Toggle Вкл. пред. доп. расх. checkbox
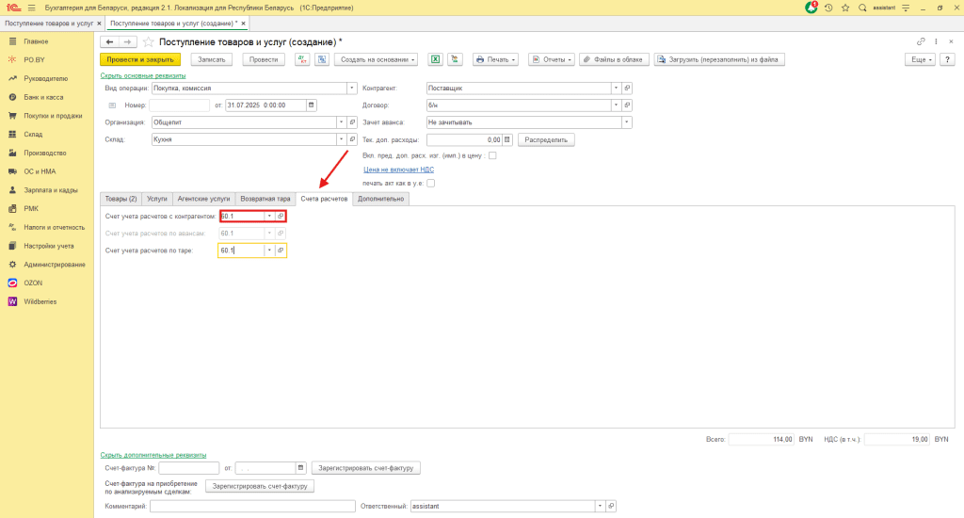 tap(492, 155)
